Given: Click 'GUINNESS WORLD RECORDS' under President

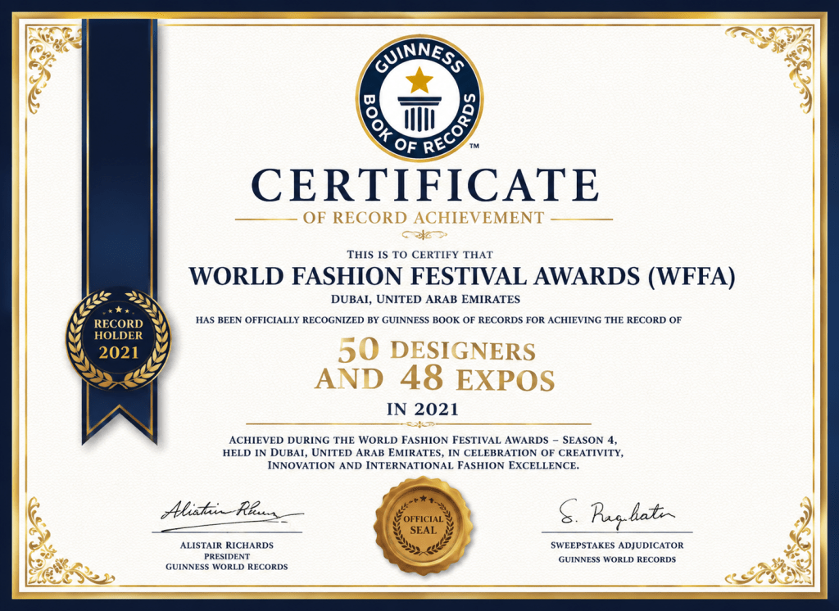Looking at the screenshot, I should click(227, 567).
